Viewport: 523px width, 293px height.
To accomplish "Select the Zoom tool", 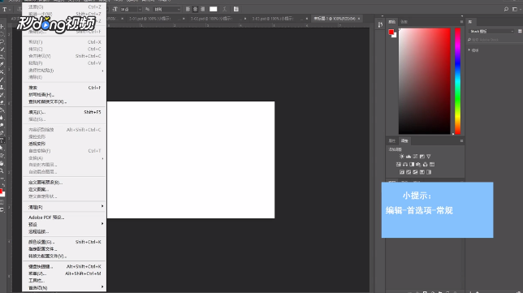I will tap(2, 171).
